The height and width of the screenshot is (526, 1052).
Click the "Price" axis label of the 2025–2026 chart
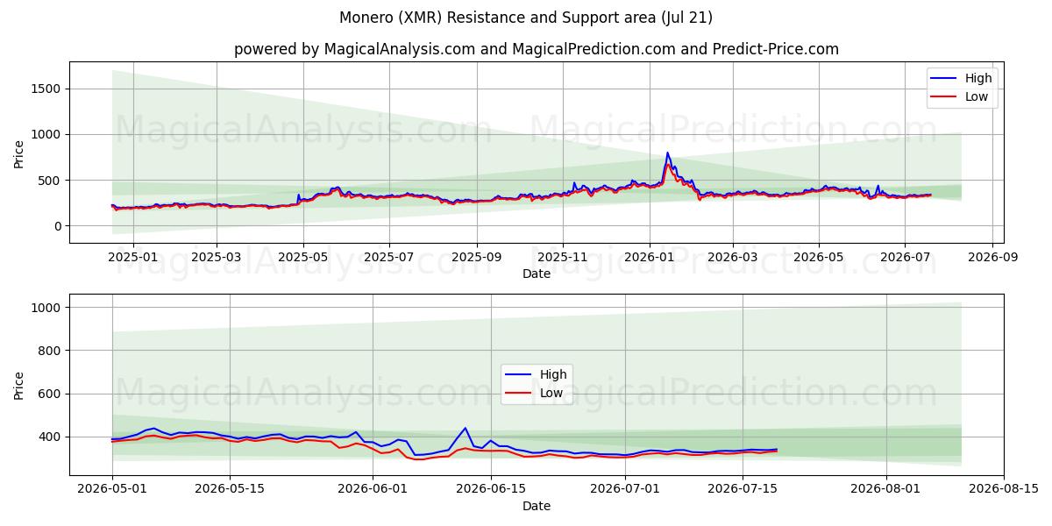pyautogui.click(x=19, y=153)
